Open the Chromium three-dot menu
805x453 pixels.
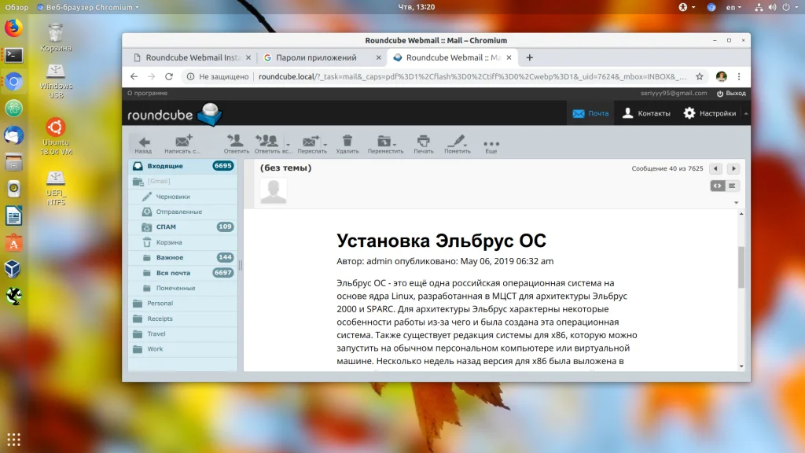coord(739,76)
